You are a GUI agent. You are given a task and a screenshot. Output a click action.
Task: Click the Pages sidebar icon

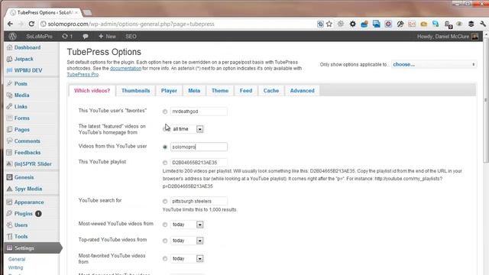coord(9,129)
